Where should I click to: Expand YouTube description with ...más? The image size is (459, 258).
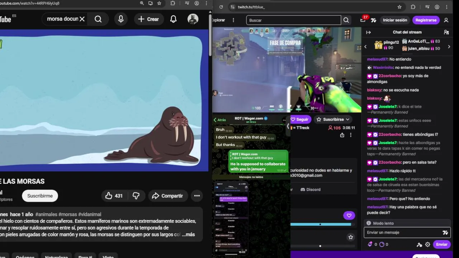[x=188, y=234]
